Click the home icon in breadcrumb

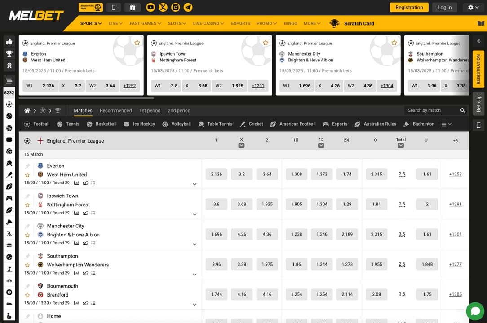click(x=27, y=110)
